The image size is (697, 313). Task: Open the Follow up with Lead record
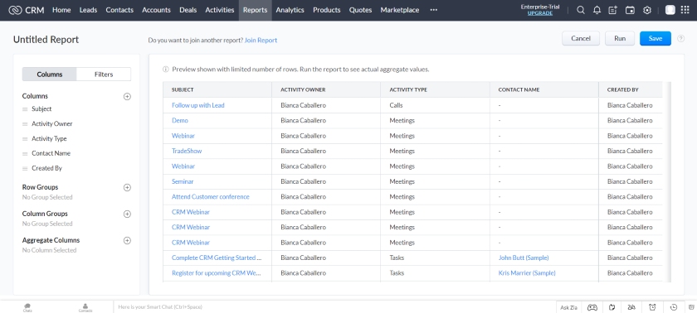(197, 105)
